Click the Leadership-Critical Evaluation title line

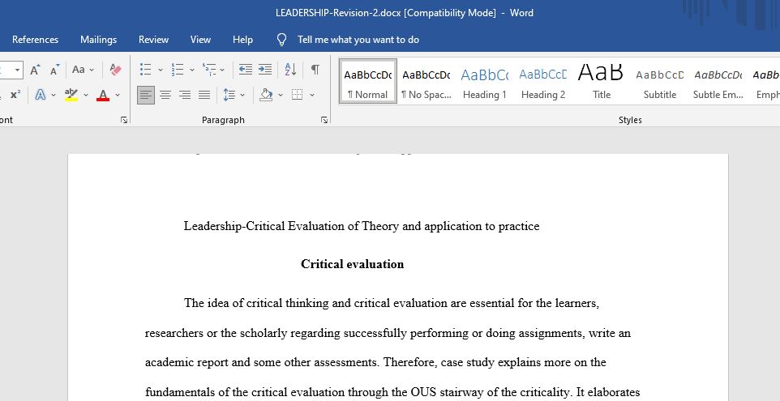click(362, 227)
